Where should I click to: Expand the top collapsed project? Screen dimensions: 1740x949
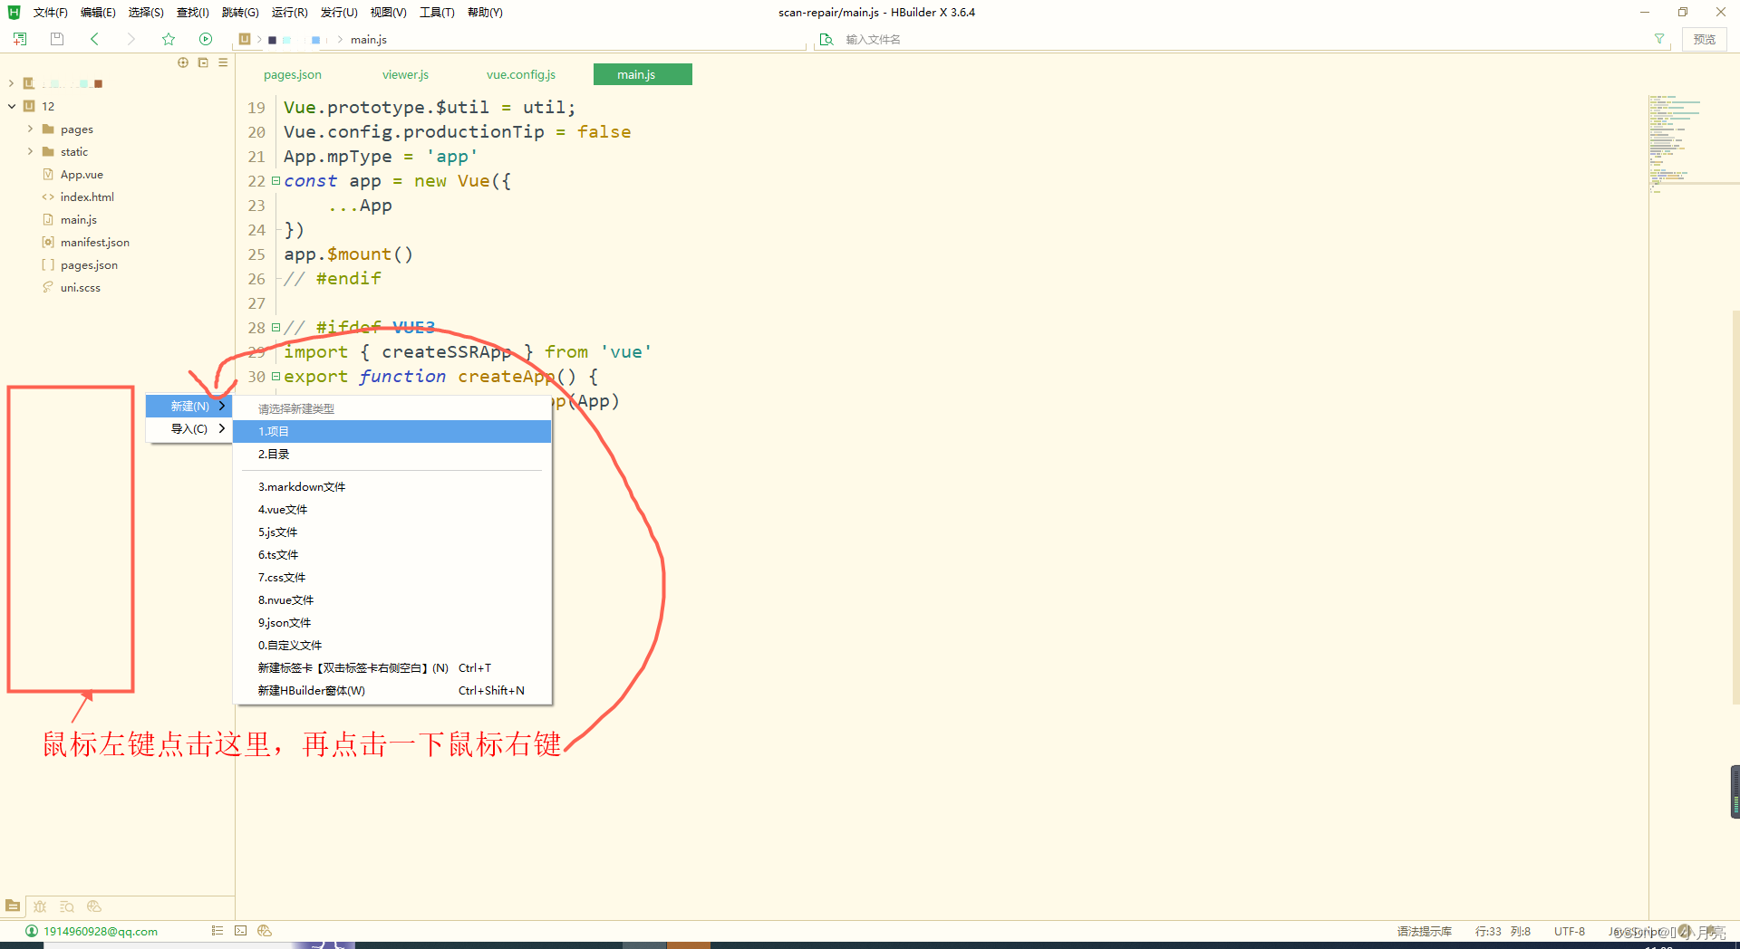12,83
